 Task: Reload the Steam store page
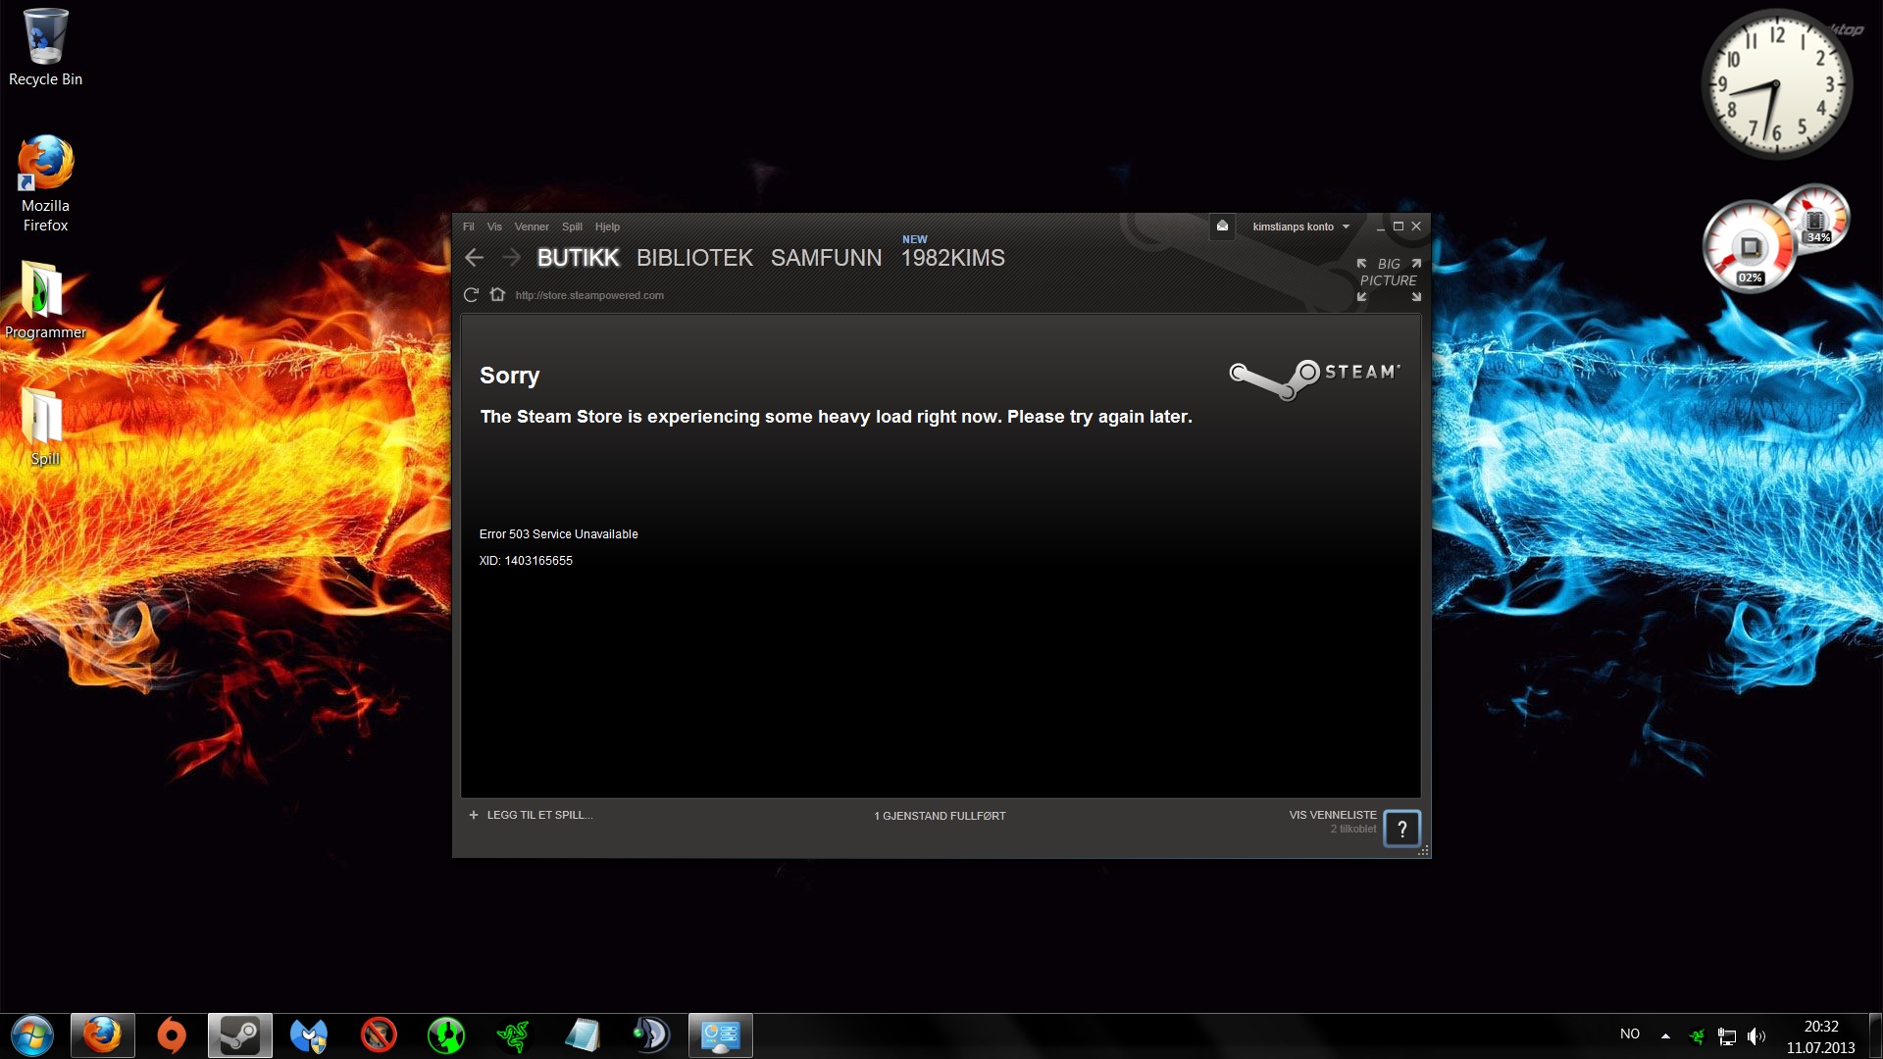pos(471,295)
